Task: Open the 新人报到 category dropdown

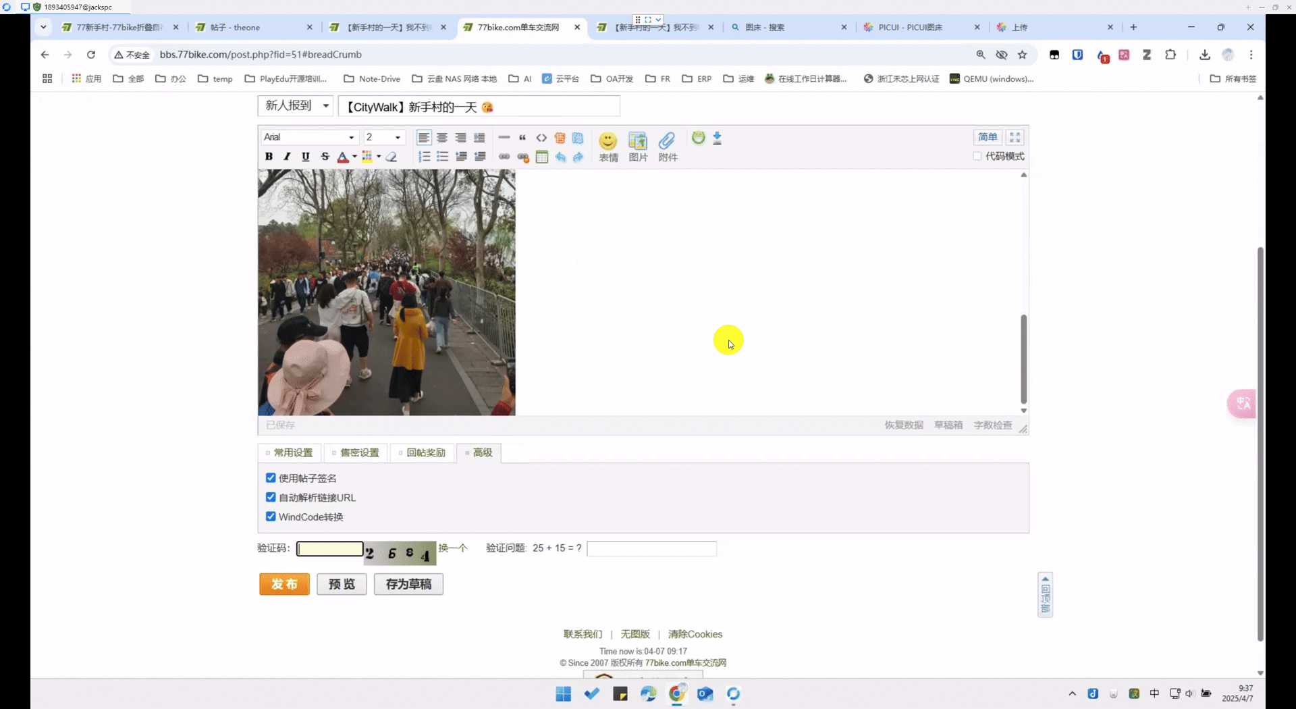Action: pyautogui.click(x=296, y=105)
